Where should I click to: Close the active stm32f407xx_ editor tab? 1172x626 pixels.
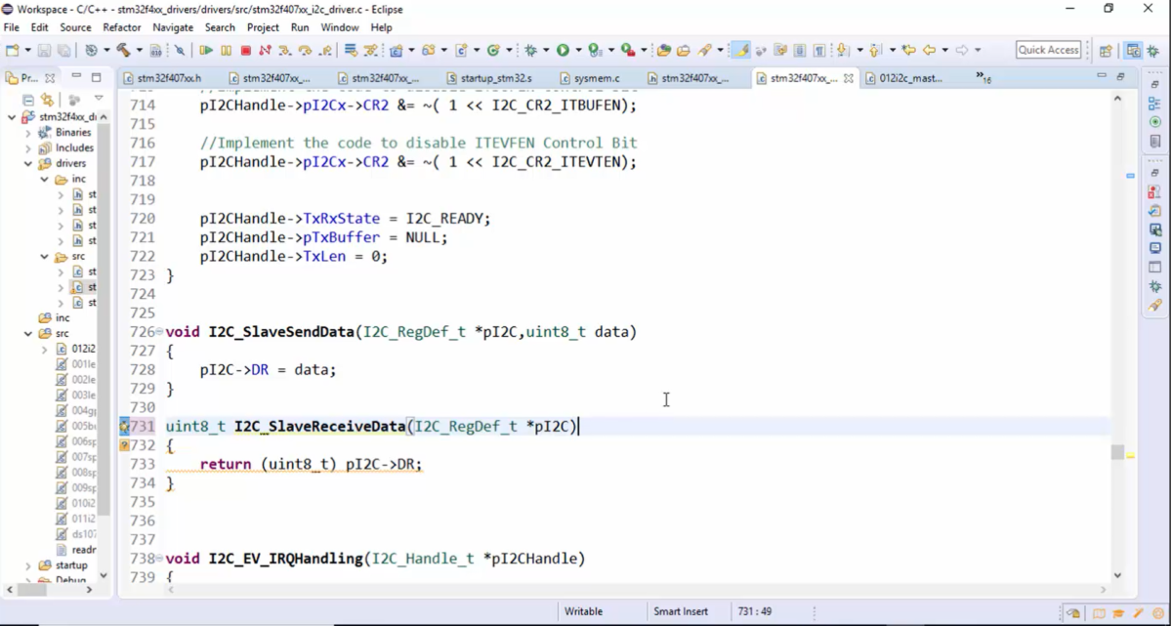(849, 78)
